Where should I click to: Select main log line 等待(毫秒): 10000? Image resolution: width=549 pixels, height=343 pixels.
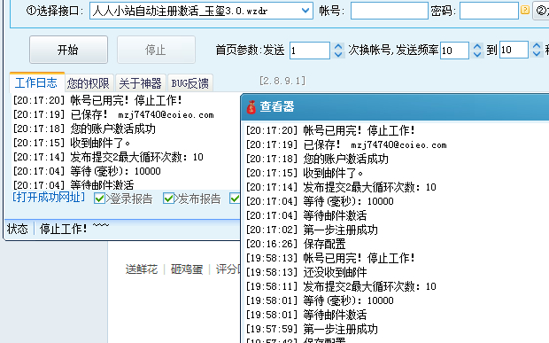coord(87,171)
